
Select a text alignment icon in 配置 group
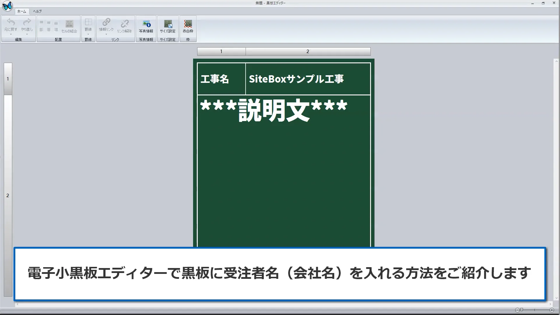click(x=42, y=22)
